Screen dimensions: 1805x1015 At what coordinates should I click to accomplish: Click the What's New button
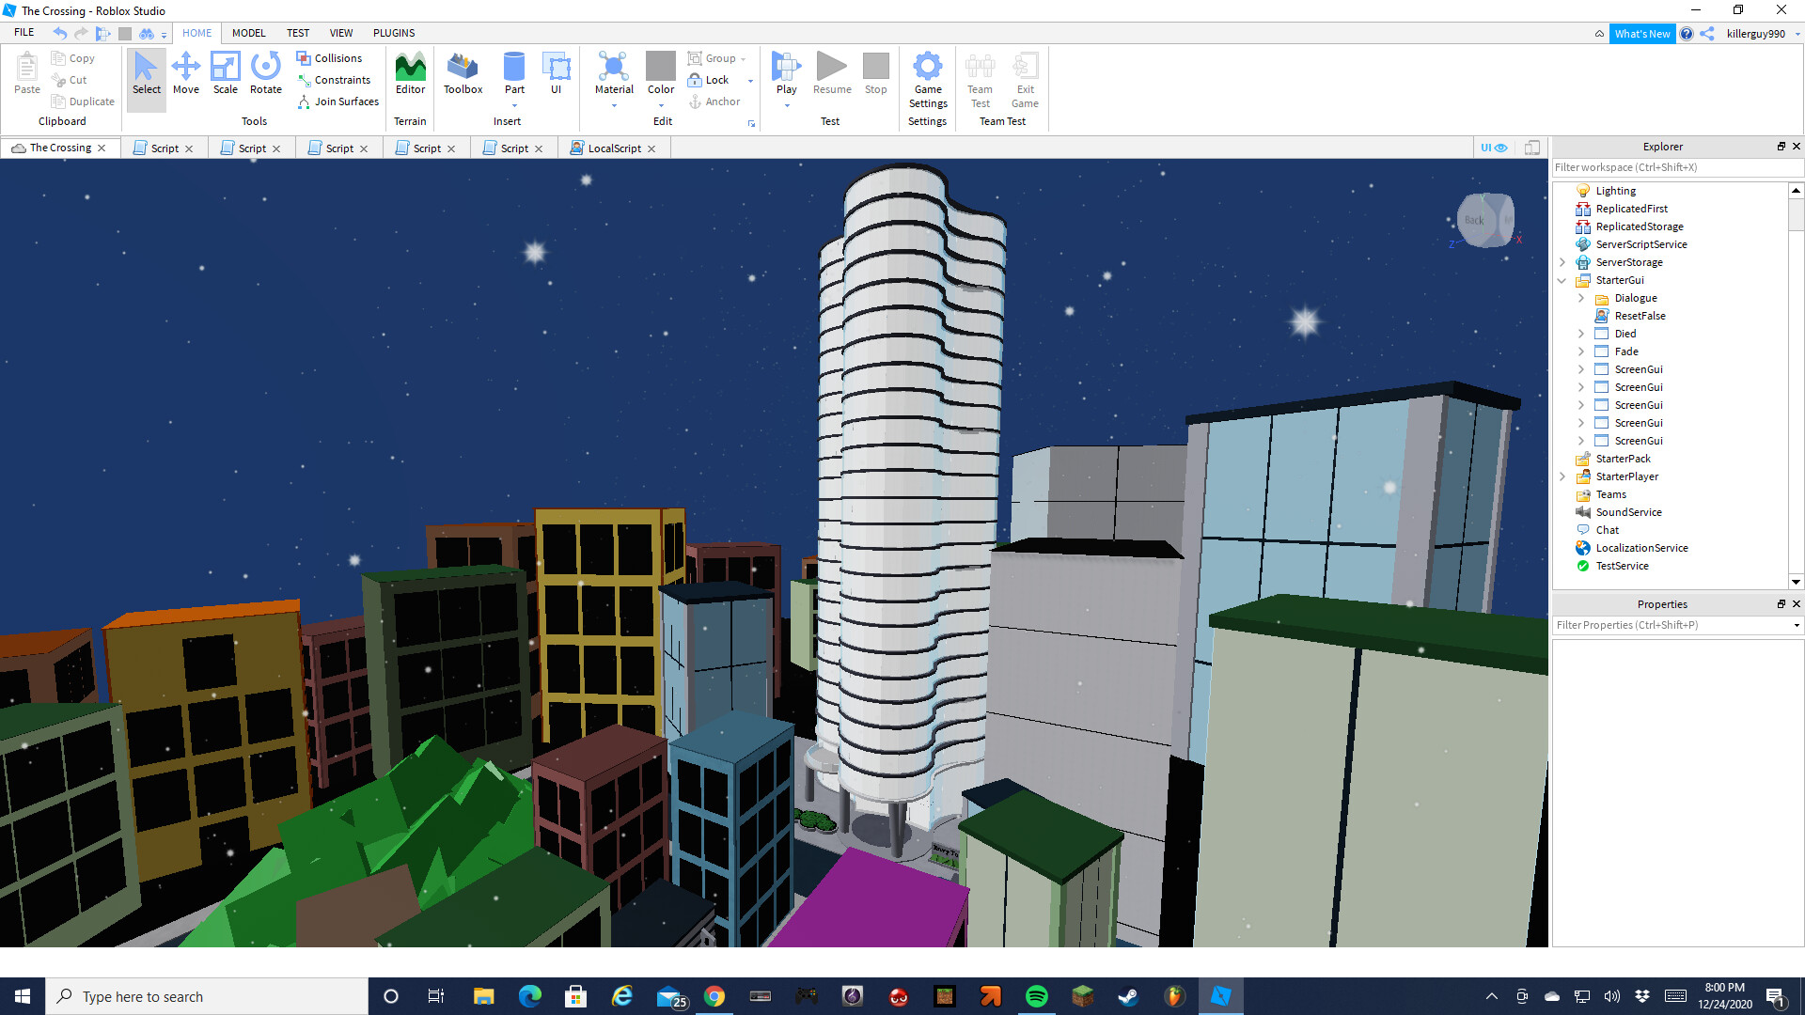tap(1641, 34)
